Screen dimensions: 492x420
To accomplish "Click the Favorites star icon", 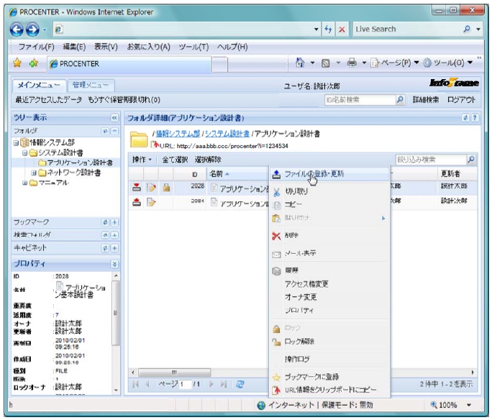I will (17, 63).
